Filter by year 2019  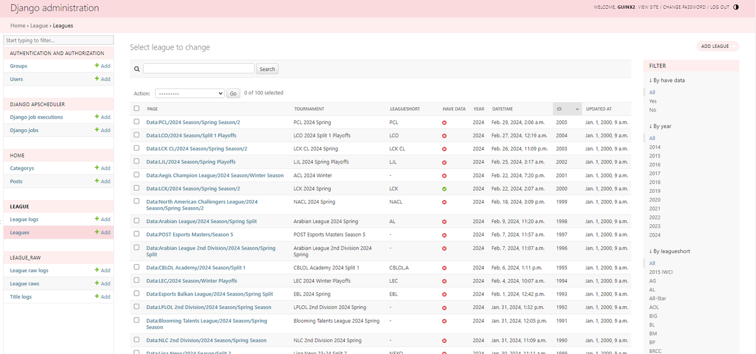point(654,191)
